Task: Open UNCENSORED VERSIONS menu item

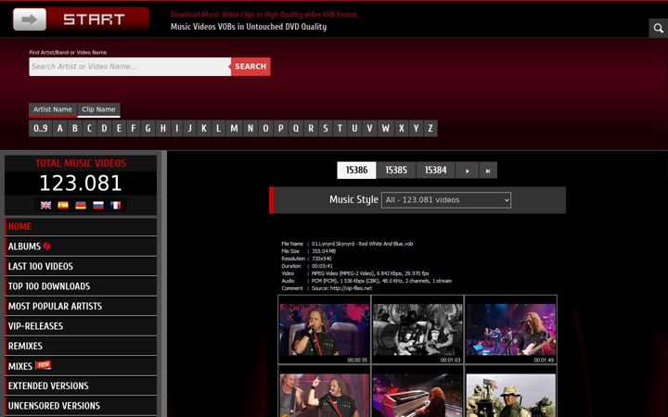Action: click(81, 406)
